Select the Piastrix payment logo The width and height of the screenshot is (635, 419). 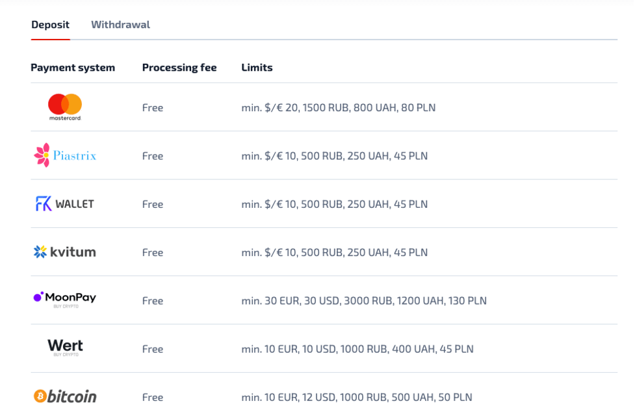[x=65, y=156]
